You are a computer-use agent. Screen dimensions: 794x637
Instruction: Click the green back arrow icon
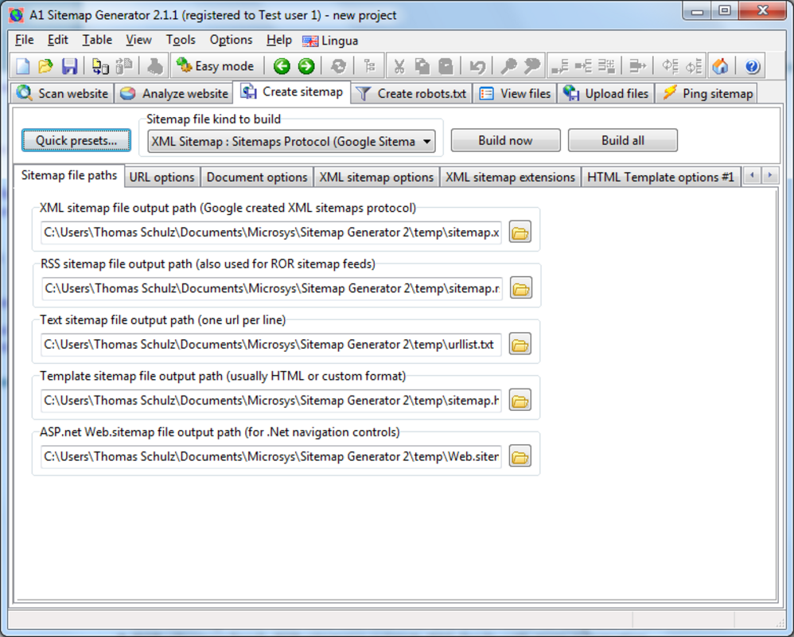(x=282, y=66)
